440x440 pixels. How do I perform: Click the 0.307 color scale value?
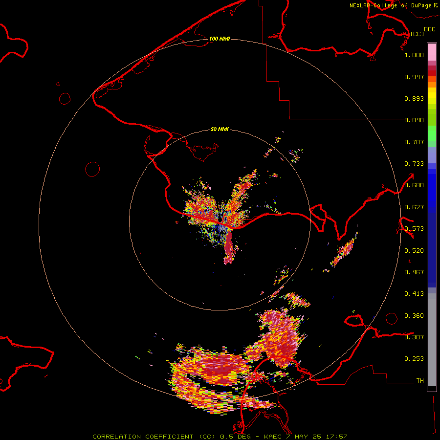click(414, 337)
